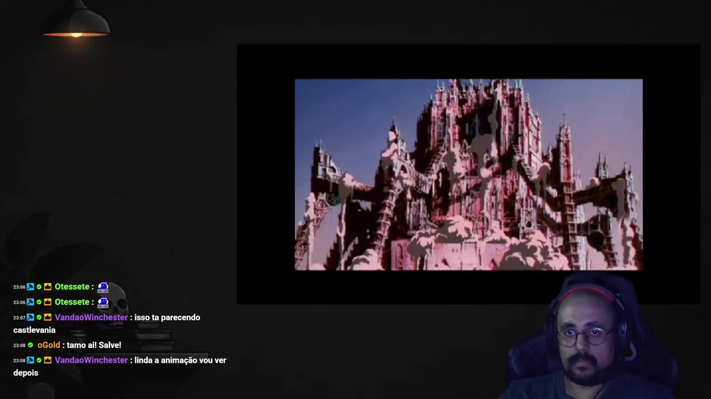Click the 23:08 timestamp beside oGold
The image size is (711, 399).
(x=19, y=345)
